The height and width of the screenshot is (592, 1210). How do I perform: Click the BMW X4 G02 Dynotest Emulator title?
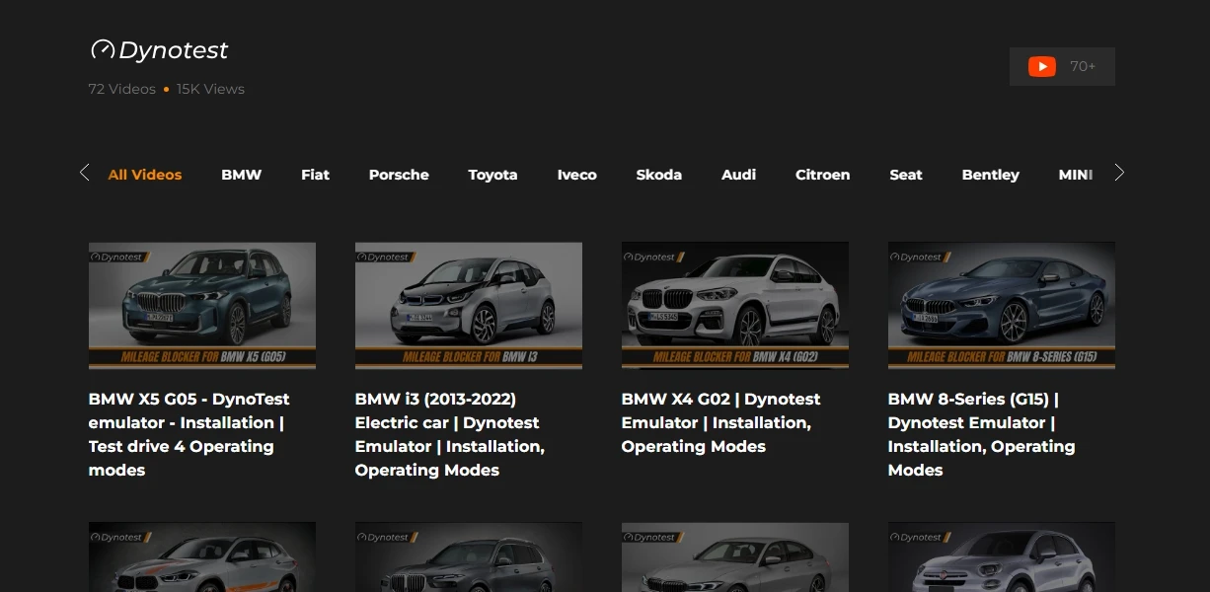coord(720,422)
